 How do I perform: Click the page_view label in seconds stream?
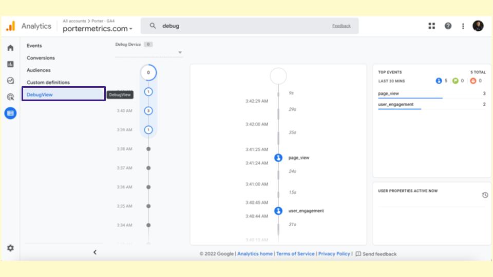pos(299,157)
